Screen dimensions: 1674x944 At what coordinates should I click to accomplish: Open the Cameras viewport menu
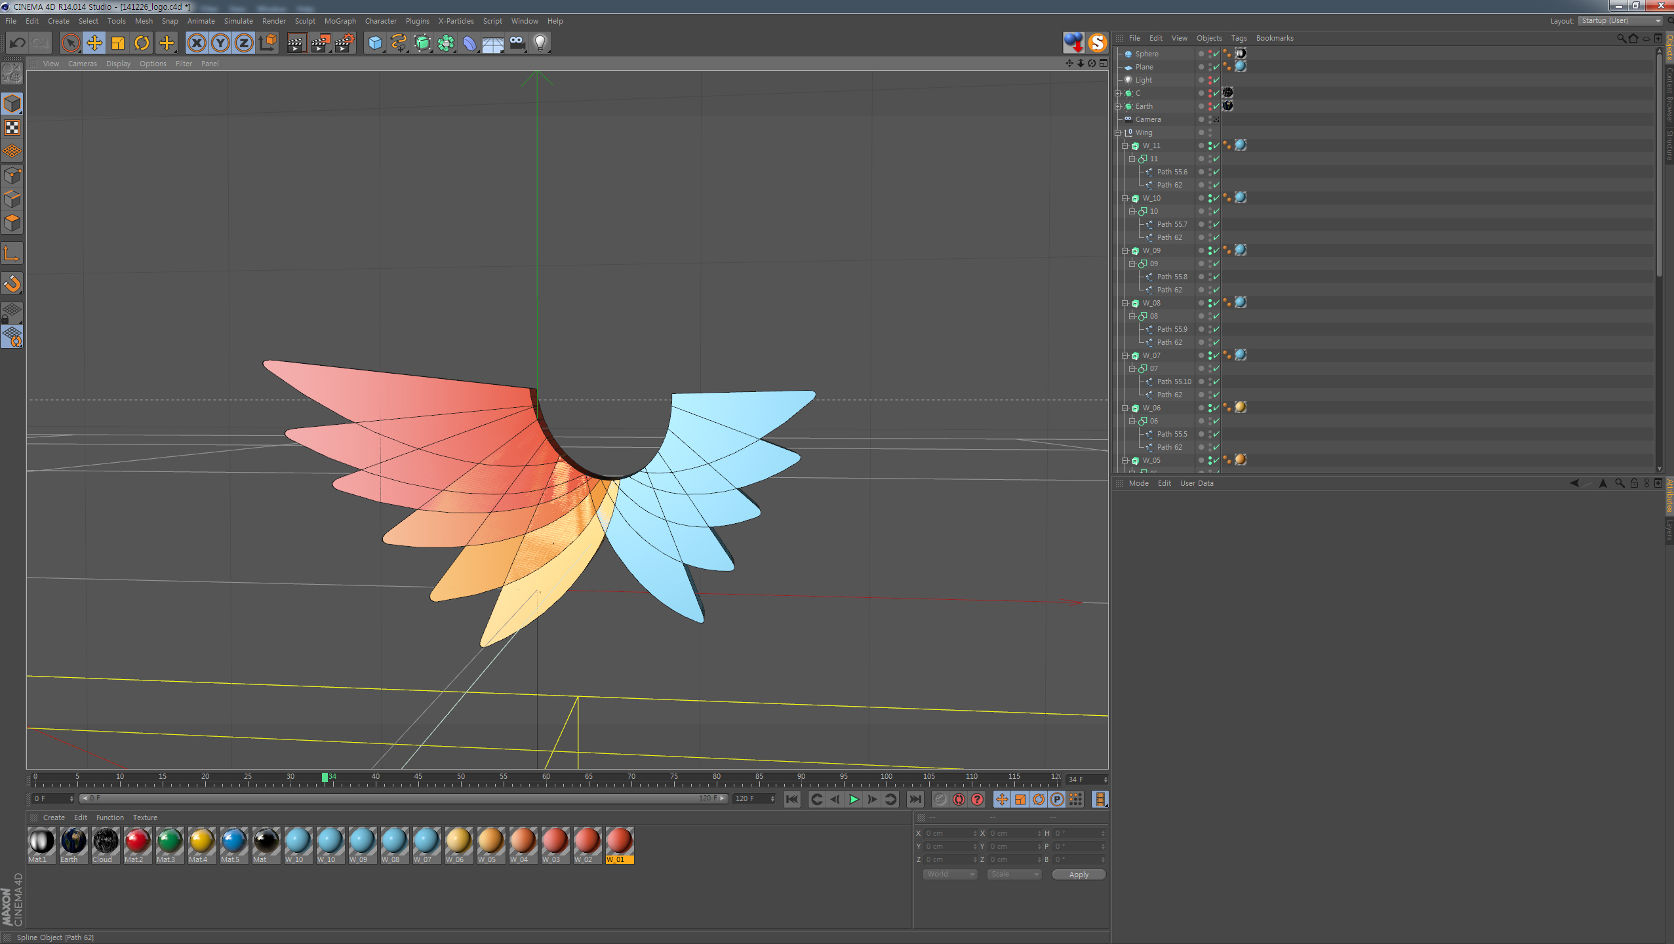coord(82,64)
